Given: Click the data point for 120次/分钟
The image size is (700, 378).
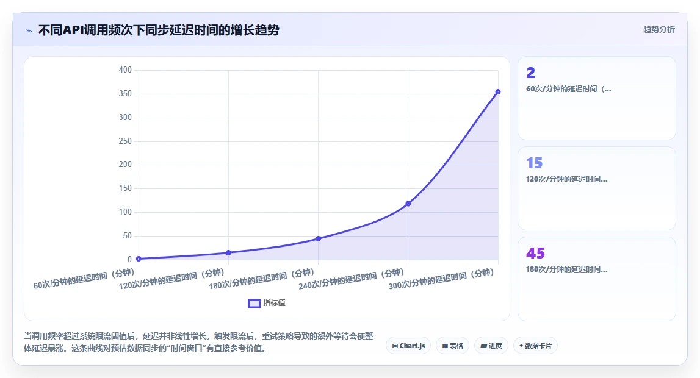Looking at the screenshot, I should [229, 253].
